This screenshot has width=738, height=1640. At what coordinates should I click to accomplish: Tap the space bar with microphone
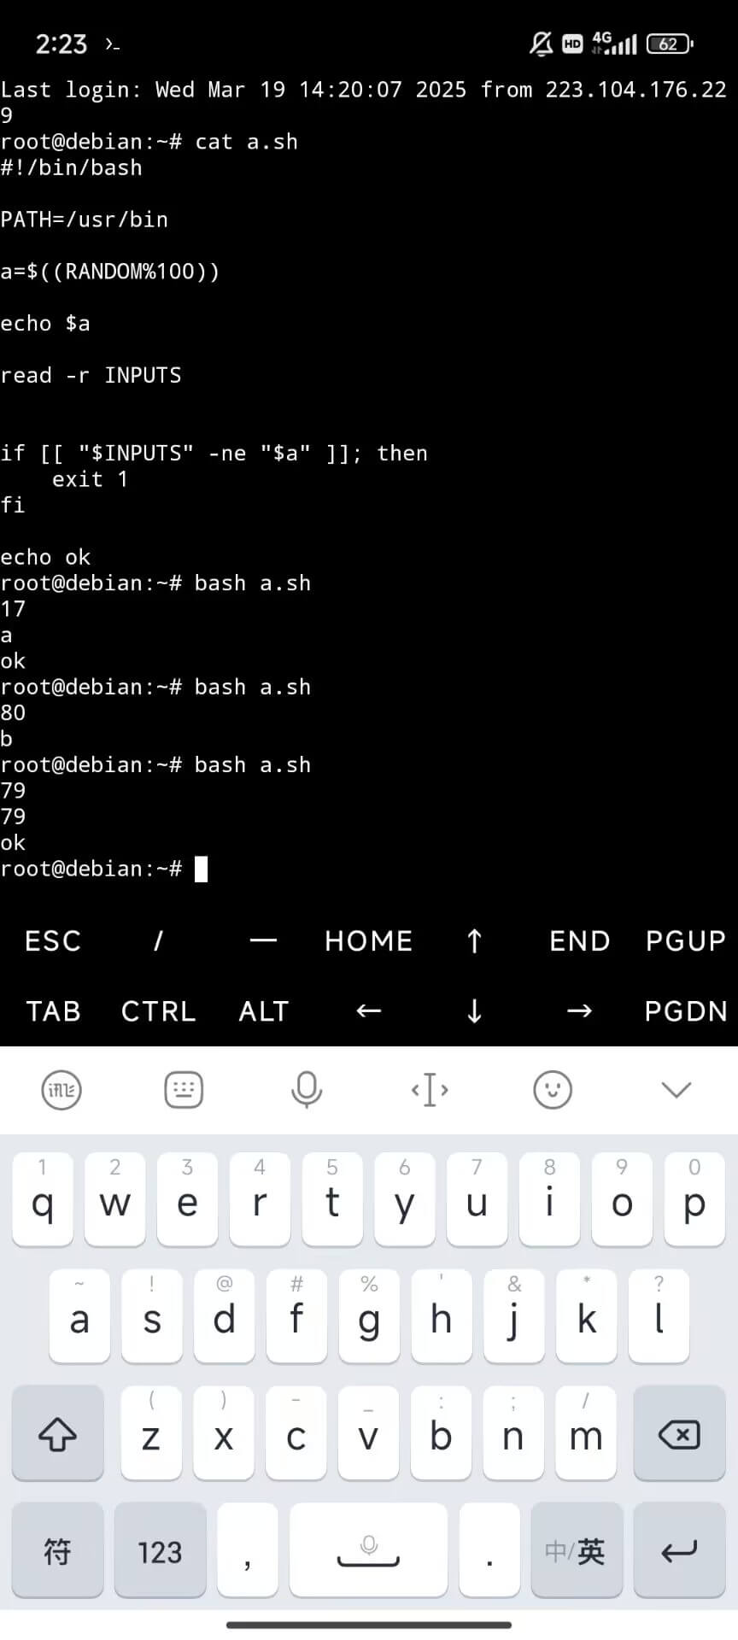pyautogui.click(x=368, y=1550)
